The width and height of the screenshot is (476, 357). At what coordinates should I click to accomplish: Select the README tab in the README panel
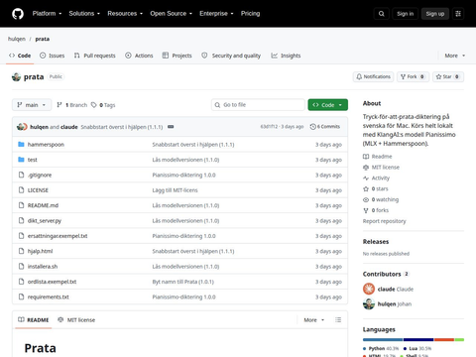click(x=34, y=320)
